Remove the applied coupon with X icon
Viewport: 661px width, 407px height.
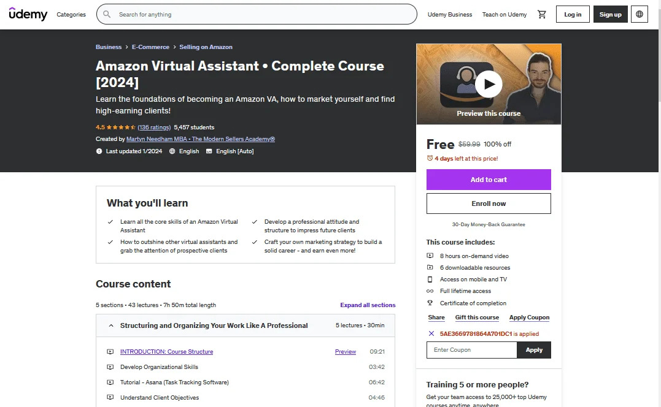pyautogui.click(x=431, y=334)
